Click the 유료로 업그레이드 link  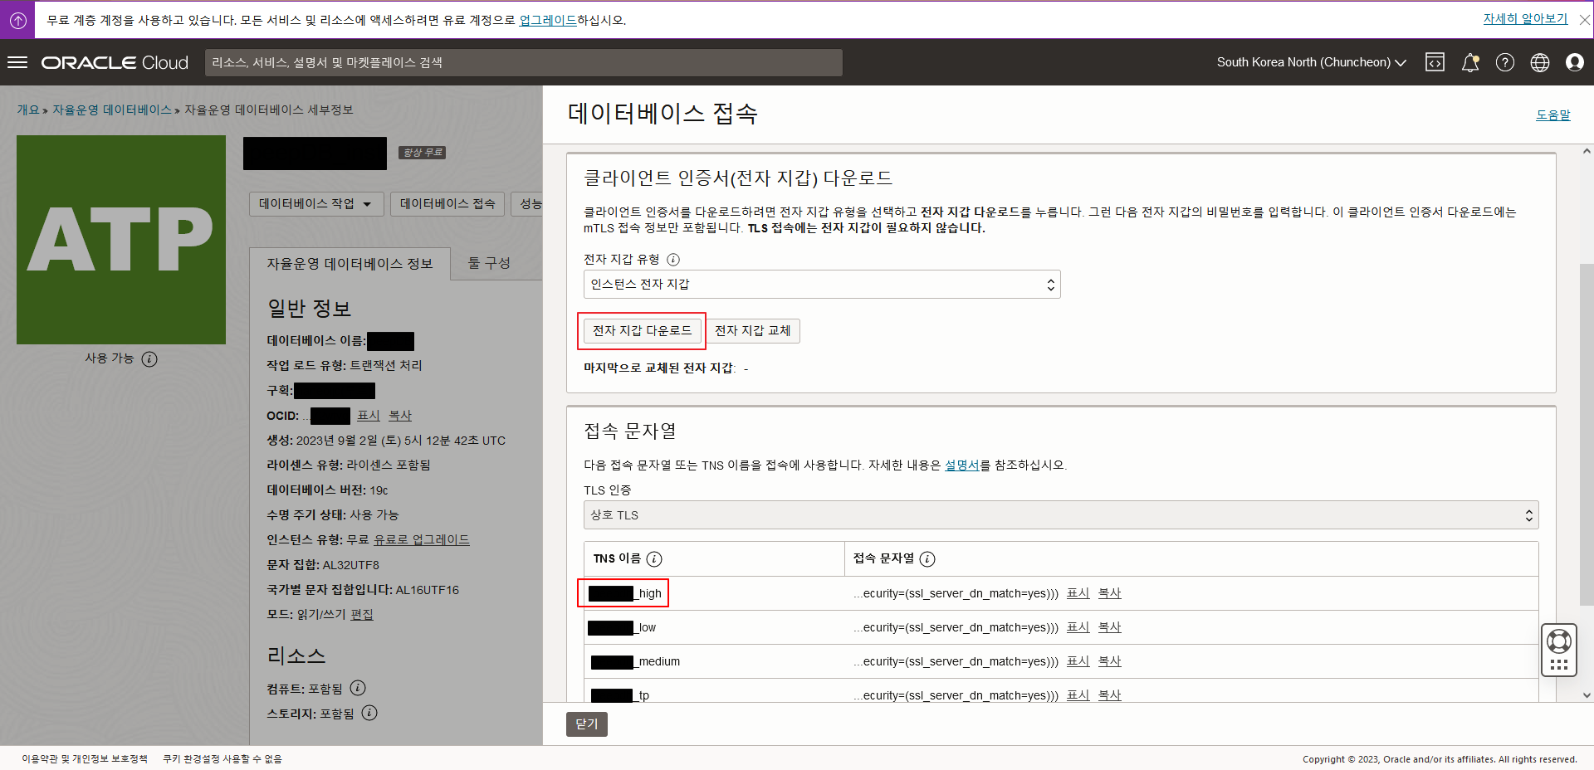[422, 540]
